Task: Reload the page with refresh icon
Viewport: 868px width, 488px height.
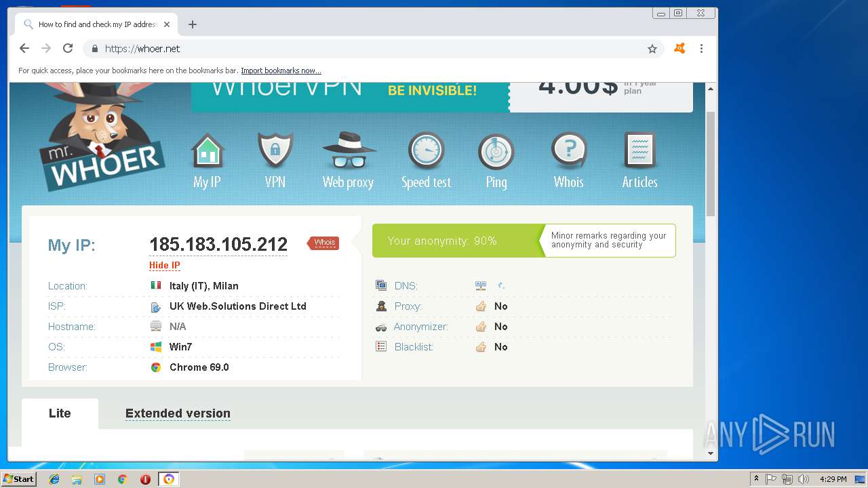Action: click(x=68, y=48)
